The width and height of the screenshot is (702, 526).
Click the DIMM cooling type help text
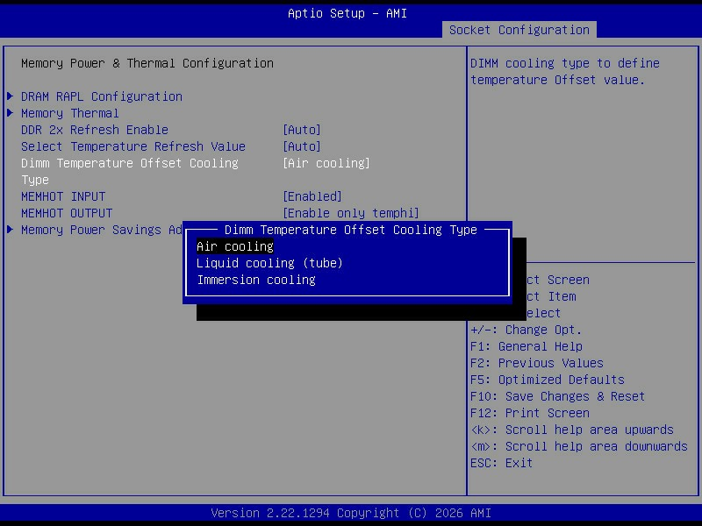(x=565, y=72)
